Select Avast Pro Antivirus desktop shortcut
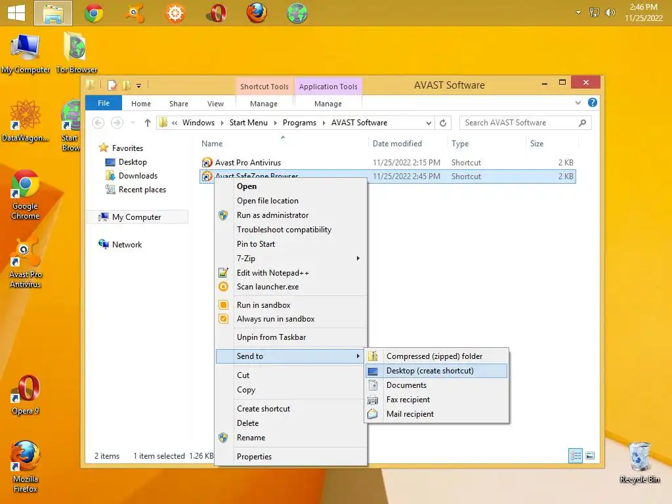672x504 pixels. tap(26, 262)
